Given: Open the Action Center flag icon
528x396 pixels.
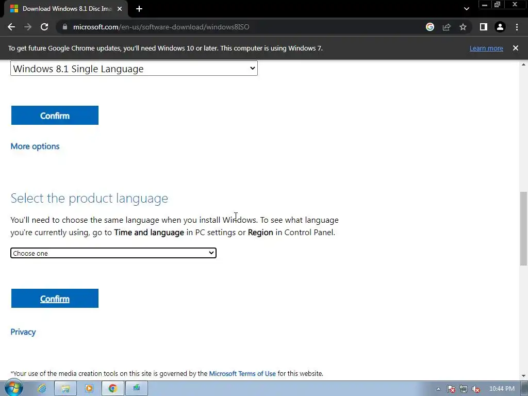Looking at the screenshot, I should 451,389.
